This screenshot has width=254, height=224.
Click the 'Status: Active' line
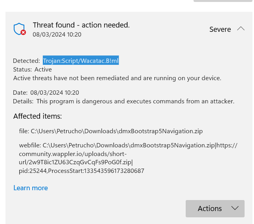click(32, 69)
